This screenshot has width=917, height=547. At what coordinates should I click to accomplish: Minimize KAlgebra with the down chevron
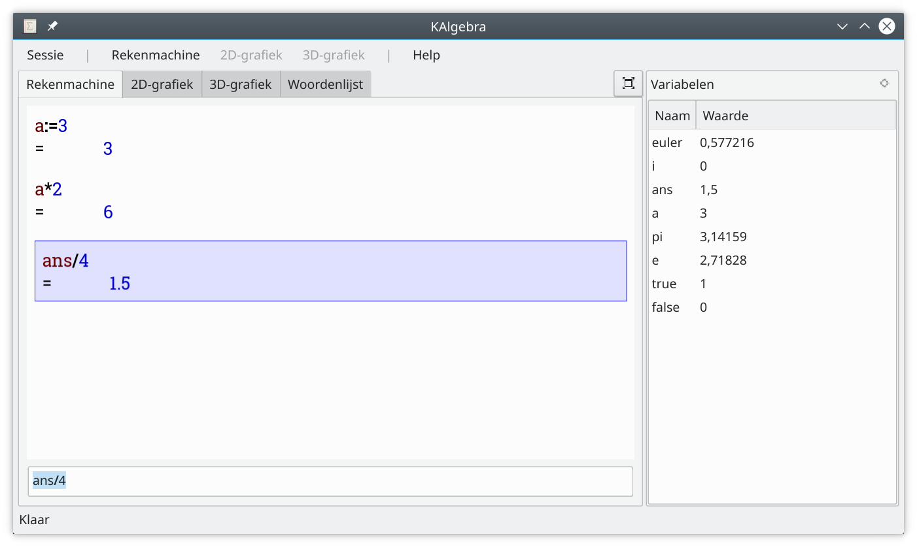click(842, 26)
